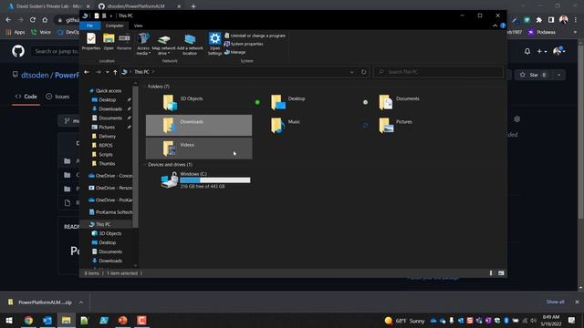
Task: Switch to the View ribbon tab
Action: click(138, 26)
